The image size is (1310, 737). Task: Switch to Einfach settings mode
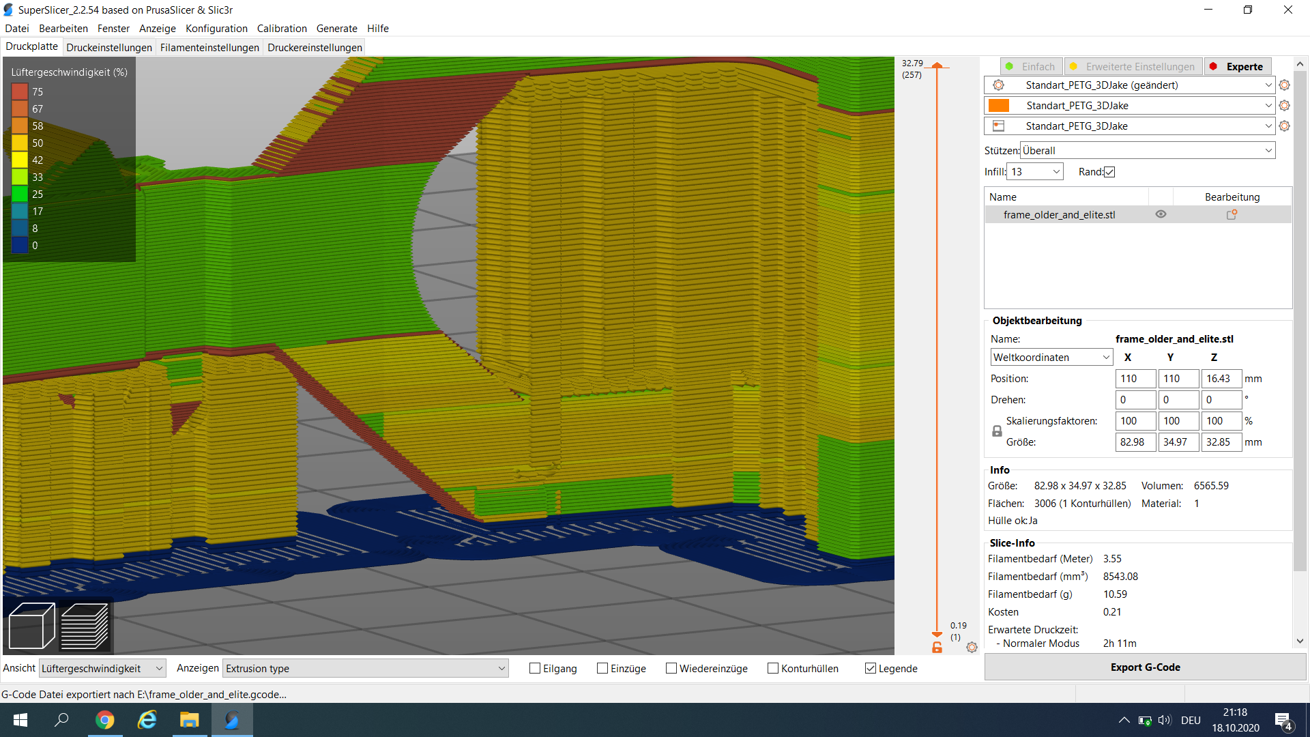click(x=1032, y=66)
